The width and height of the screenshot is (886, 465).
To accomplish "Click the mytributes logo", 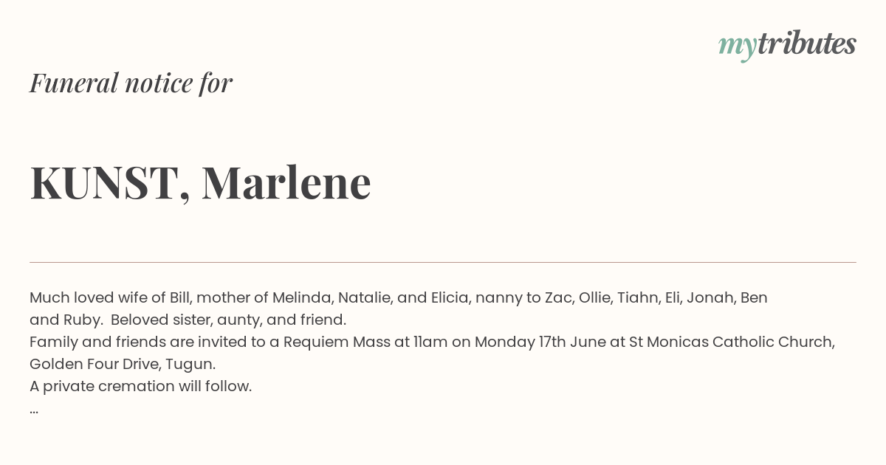I will click(x=787, y=45).
